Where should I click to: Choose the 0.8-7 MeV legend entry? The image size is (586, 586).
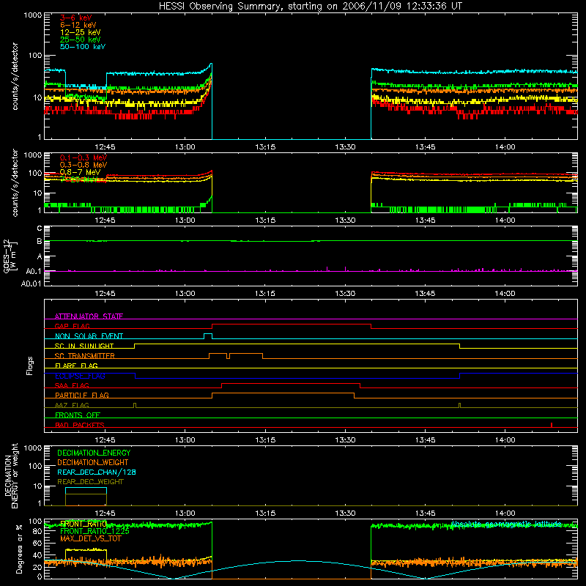(81, 172)
